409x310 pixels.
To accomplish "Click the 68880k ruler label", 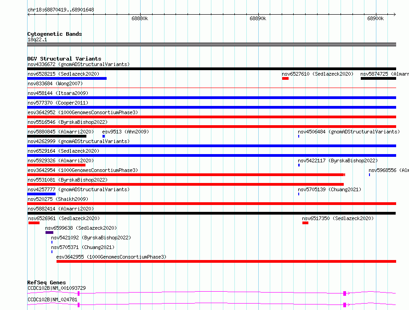I will [140, 18].
